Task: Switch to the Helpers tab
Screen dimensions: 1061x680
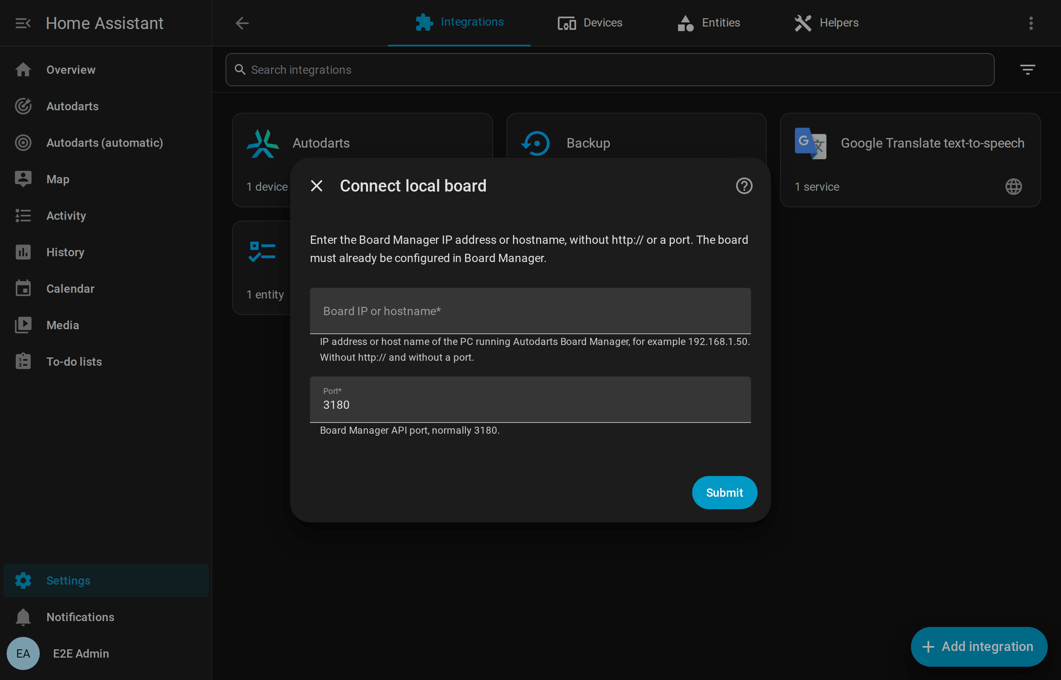Action: (826, 23)
